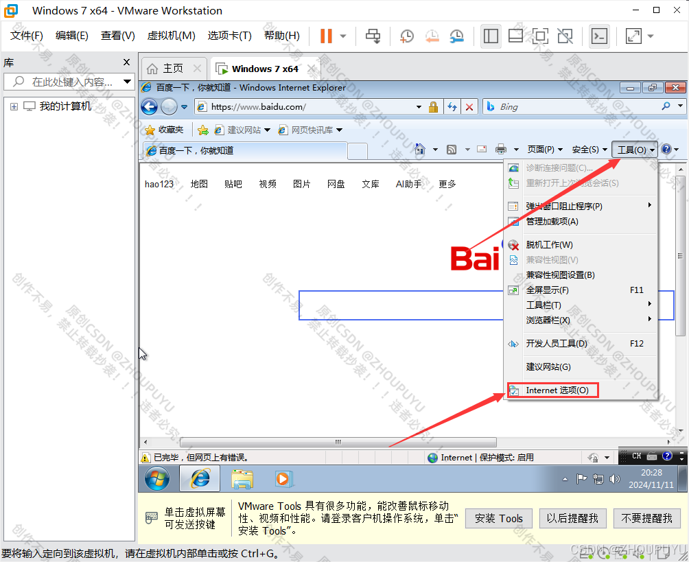The width and height of the screenshot is (689, 562).
Task: Click 开发人员工具(D) menu entry
Action: (x=557, y=344)
